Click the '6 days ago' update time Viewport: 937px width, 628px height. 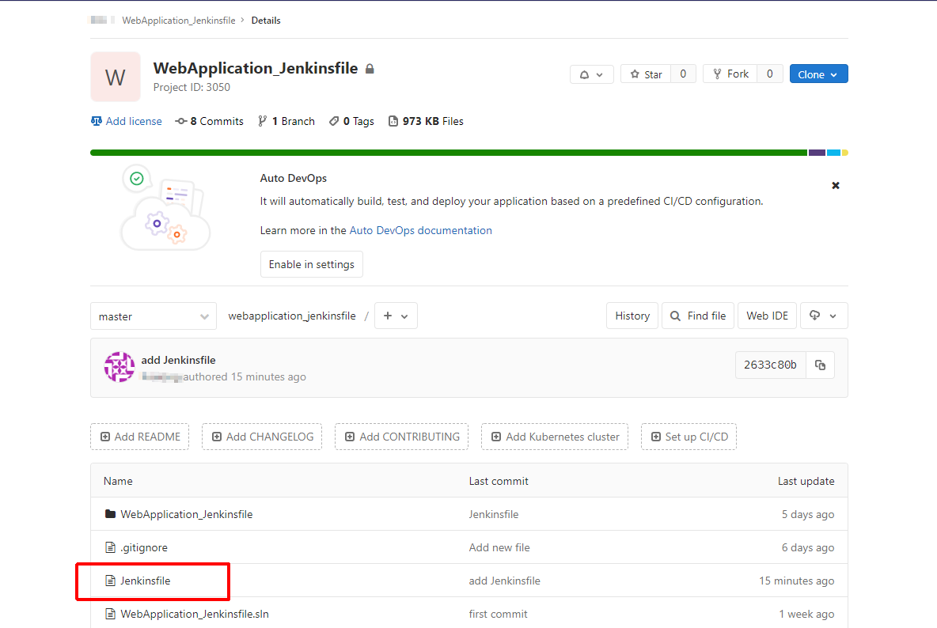(x=808, y=547)
